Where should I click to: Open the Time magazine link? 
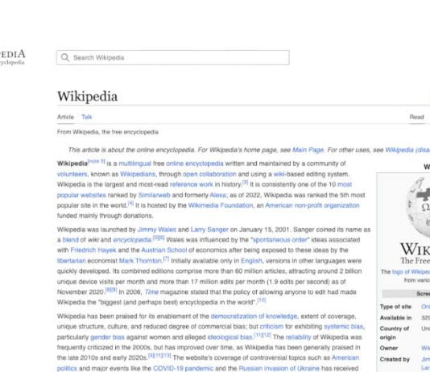click(x=151, y=292)
